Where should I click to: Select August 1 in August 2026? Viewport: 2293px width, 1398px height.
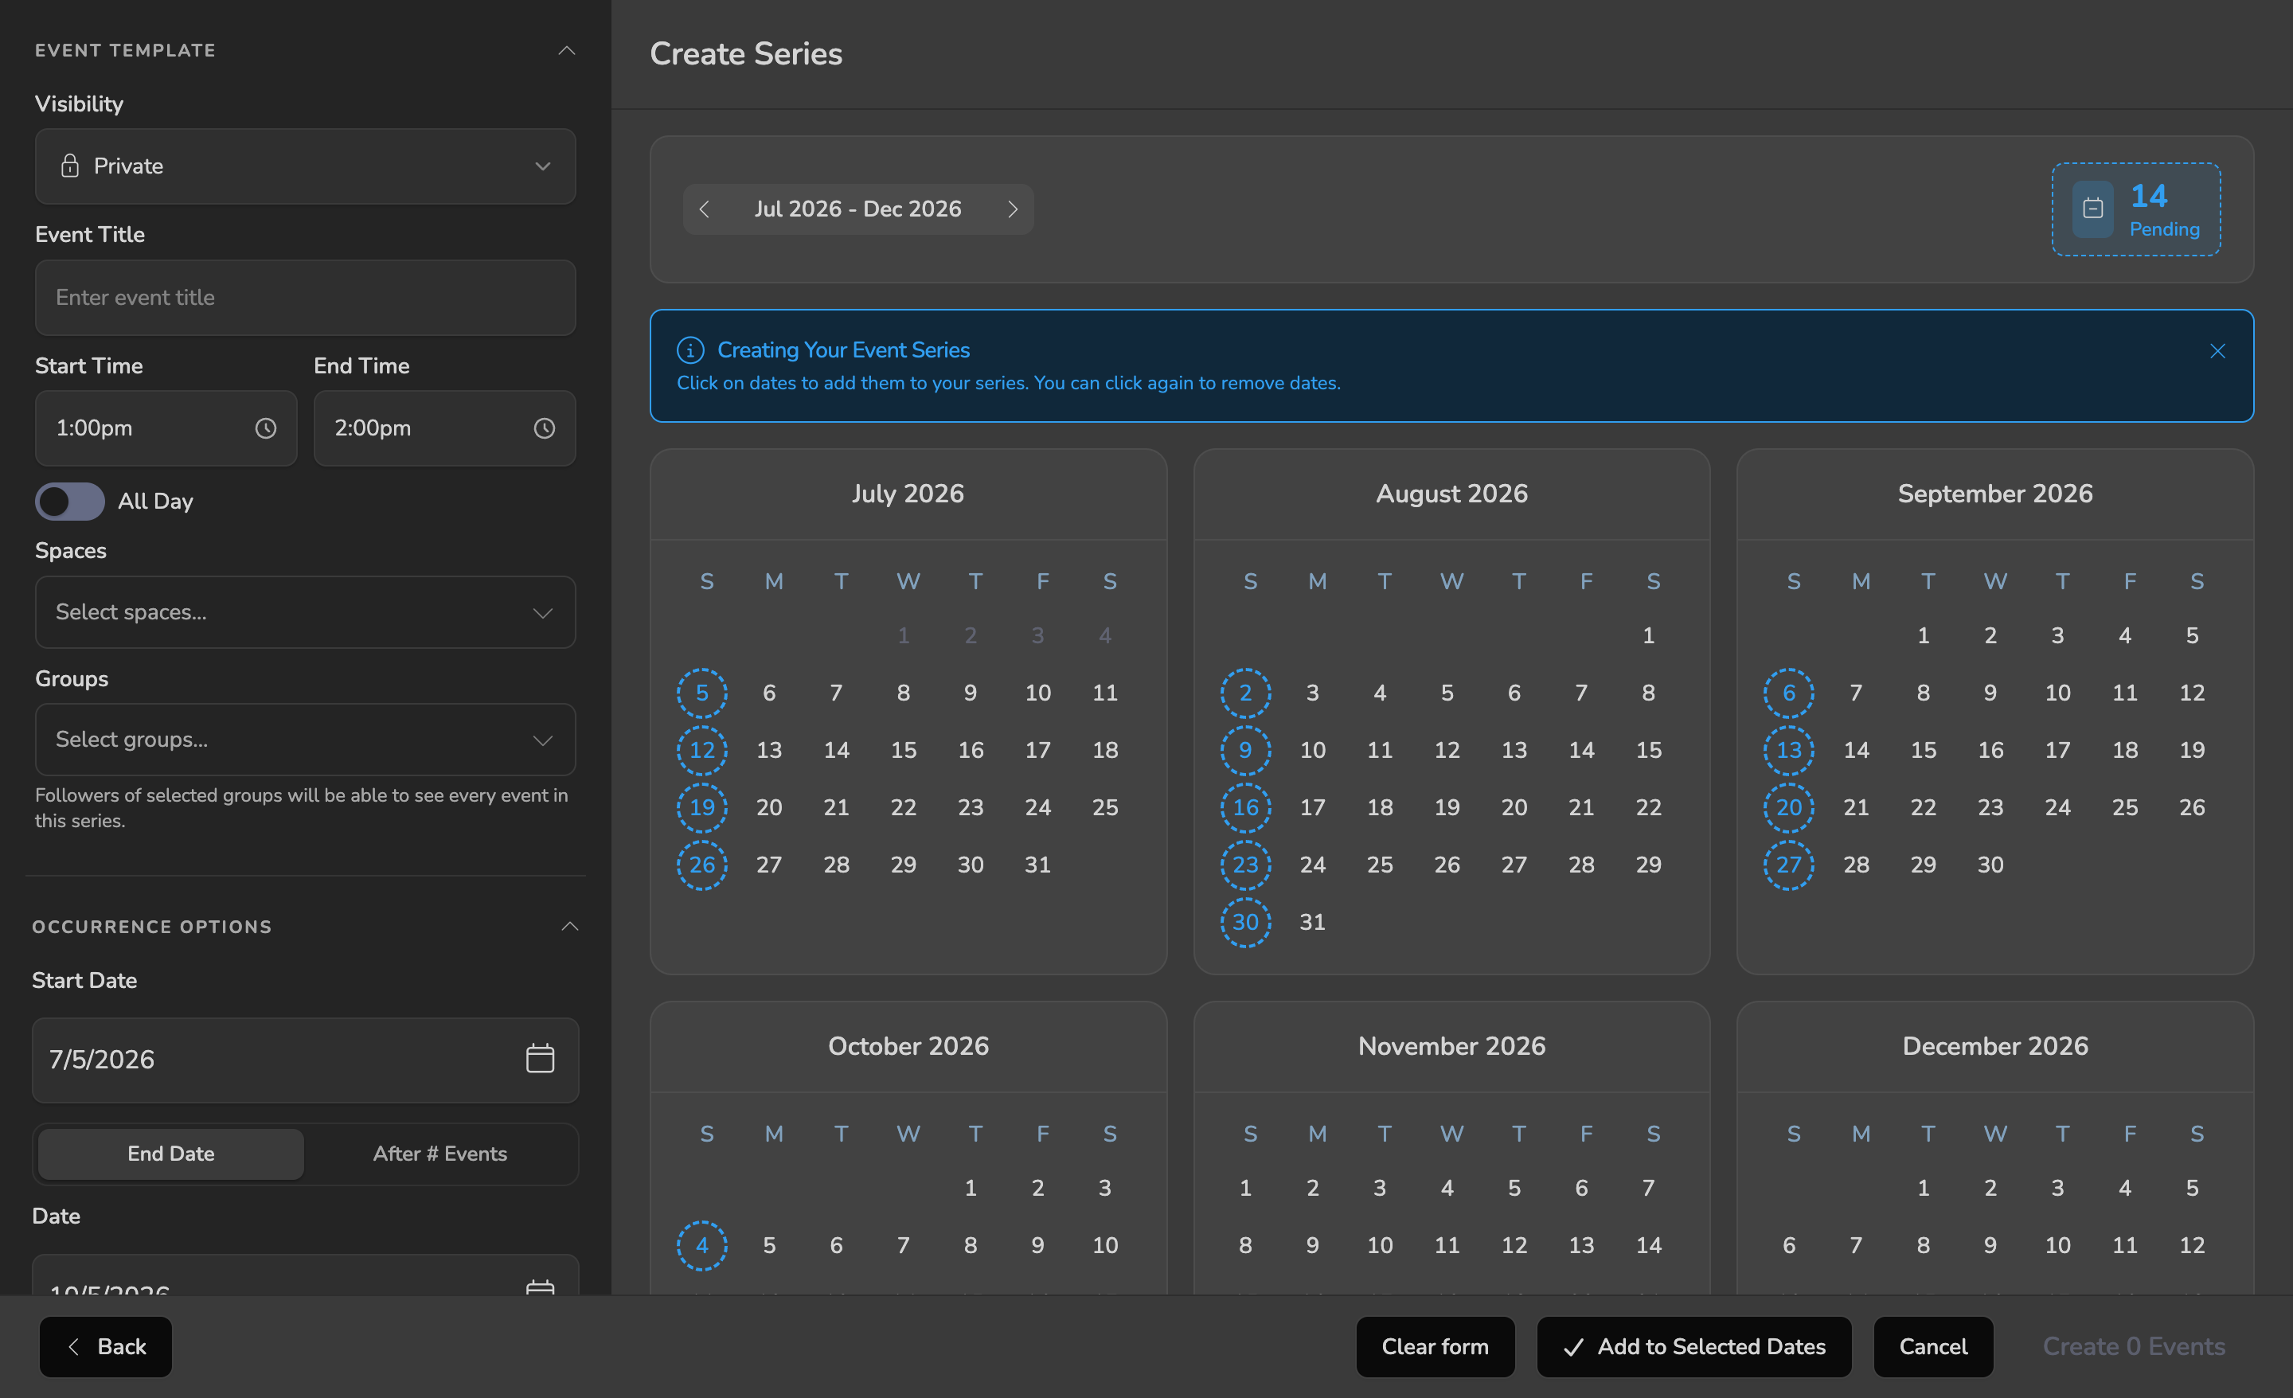(1648, 636)
